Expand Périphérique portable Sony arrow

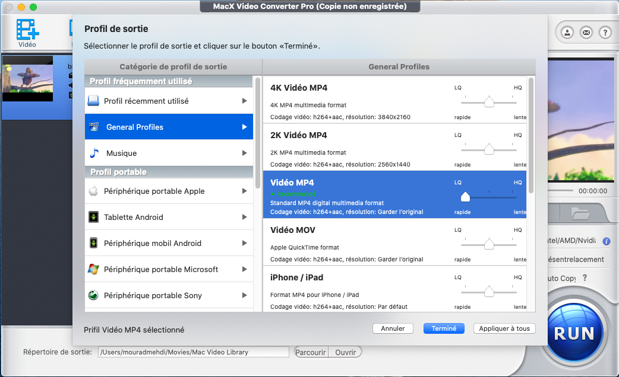244,295
